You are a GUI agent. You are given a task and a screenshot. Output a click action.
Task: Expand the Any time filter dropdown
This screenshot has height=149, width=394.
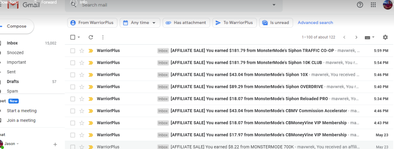pos(154,23)
